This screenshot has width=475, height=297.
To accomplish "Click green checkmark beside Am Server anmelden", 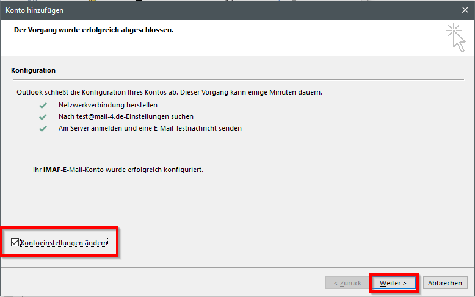I will pos(42,128).
